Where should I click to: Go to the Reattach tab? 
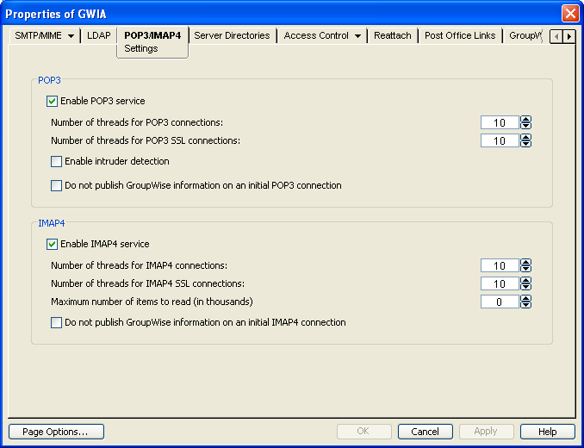[393, 35]
